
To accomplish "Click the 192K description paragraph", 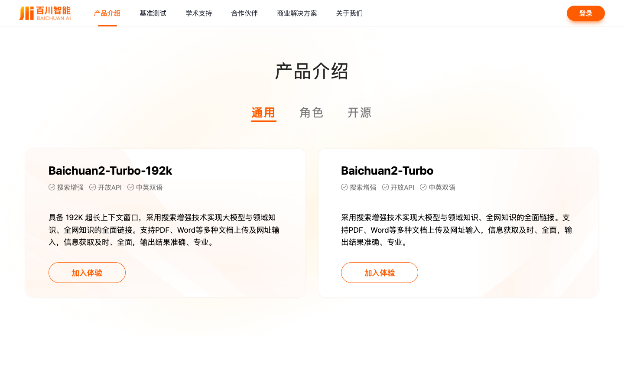I will [164, 230].
